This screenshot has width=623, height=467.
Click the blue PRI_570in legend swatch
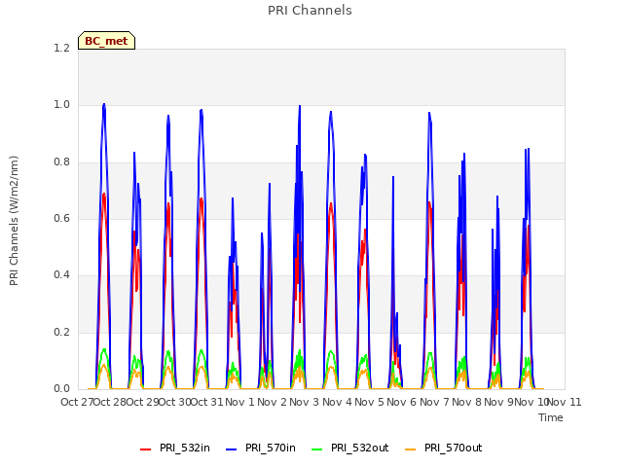[x=231, y=449]
